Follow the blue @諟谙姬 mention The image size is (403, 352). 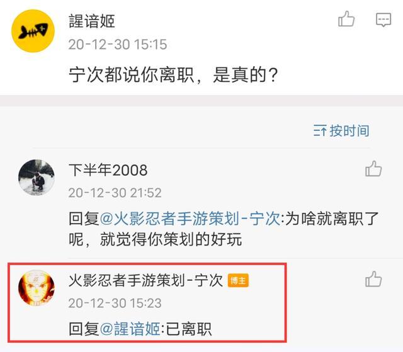(130, 329)
